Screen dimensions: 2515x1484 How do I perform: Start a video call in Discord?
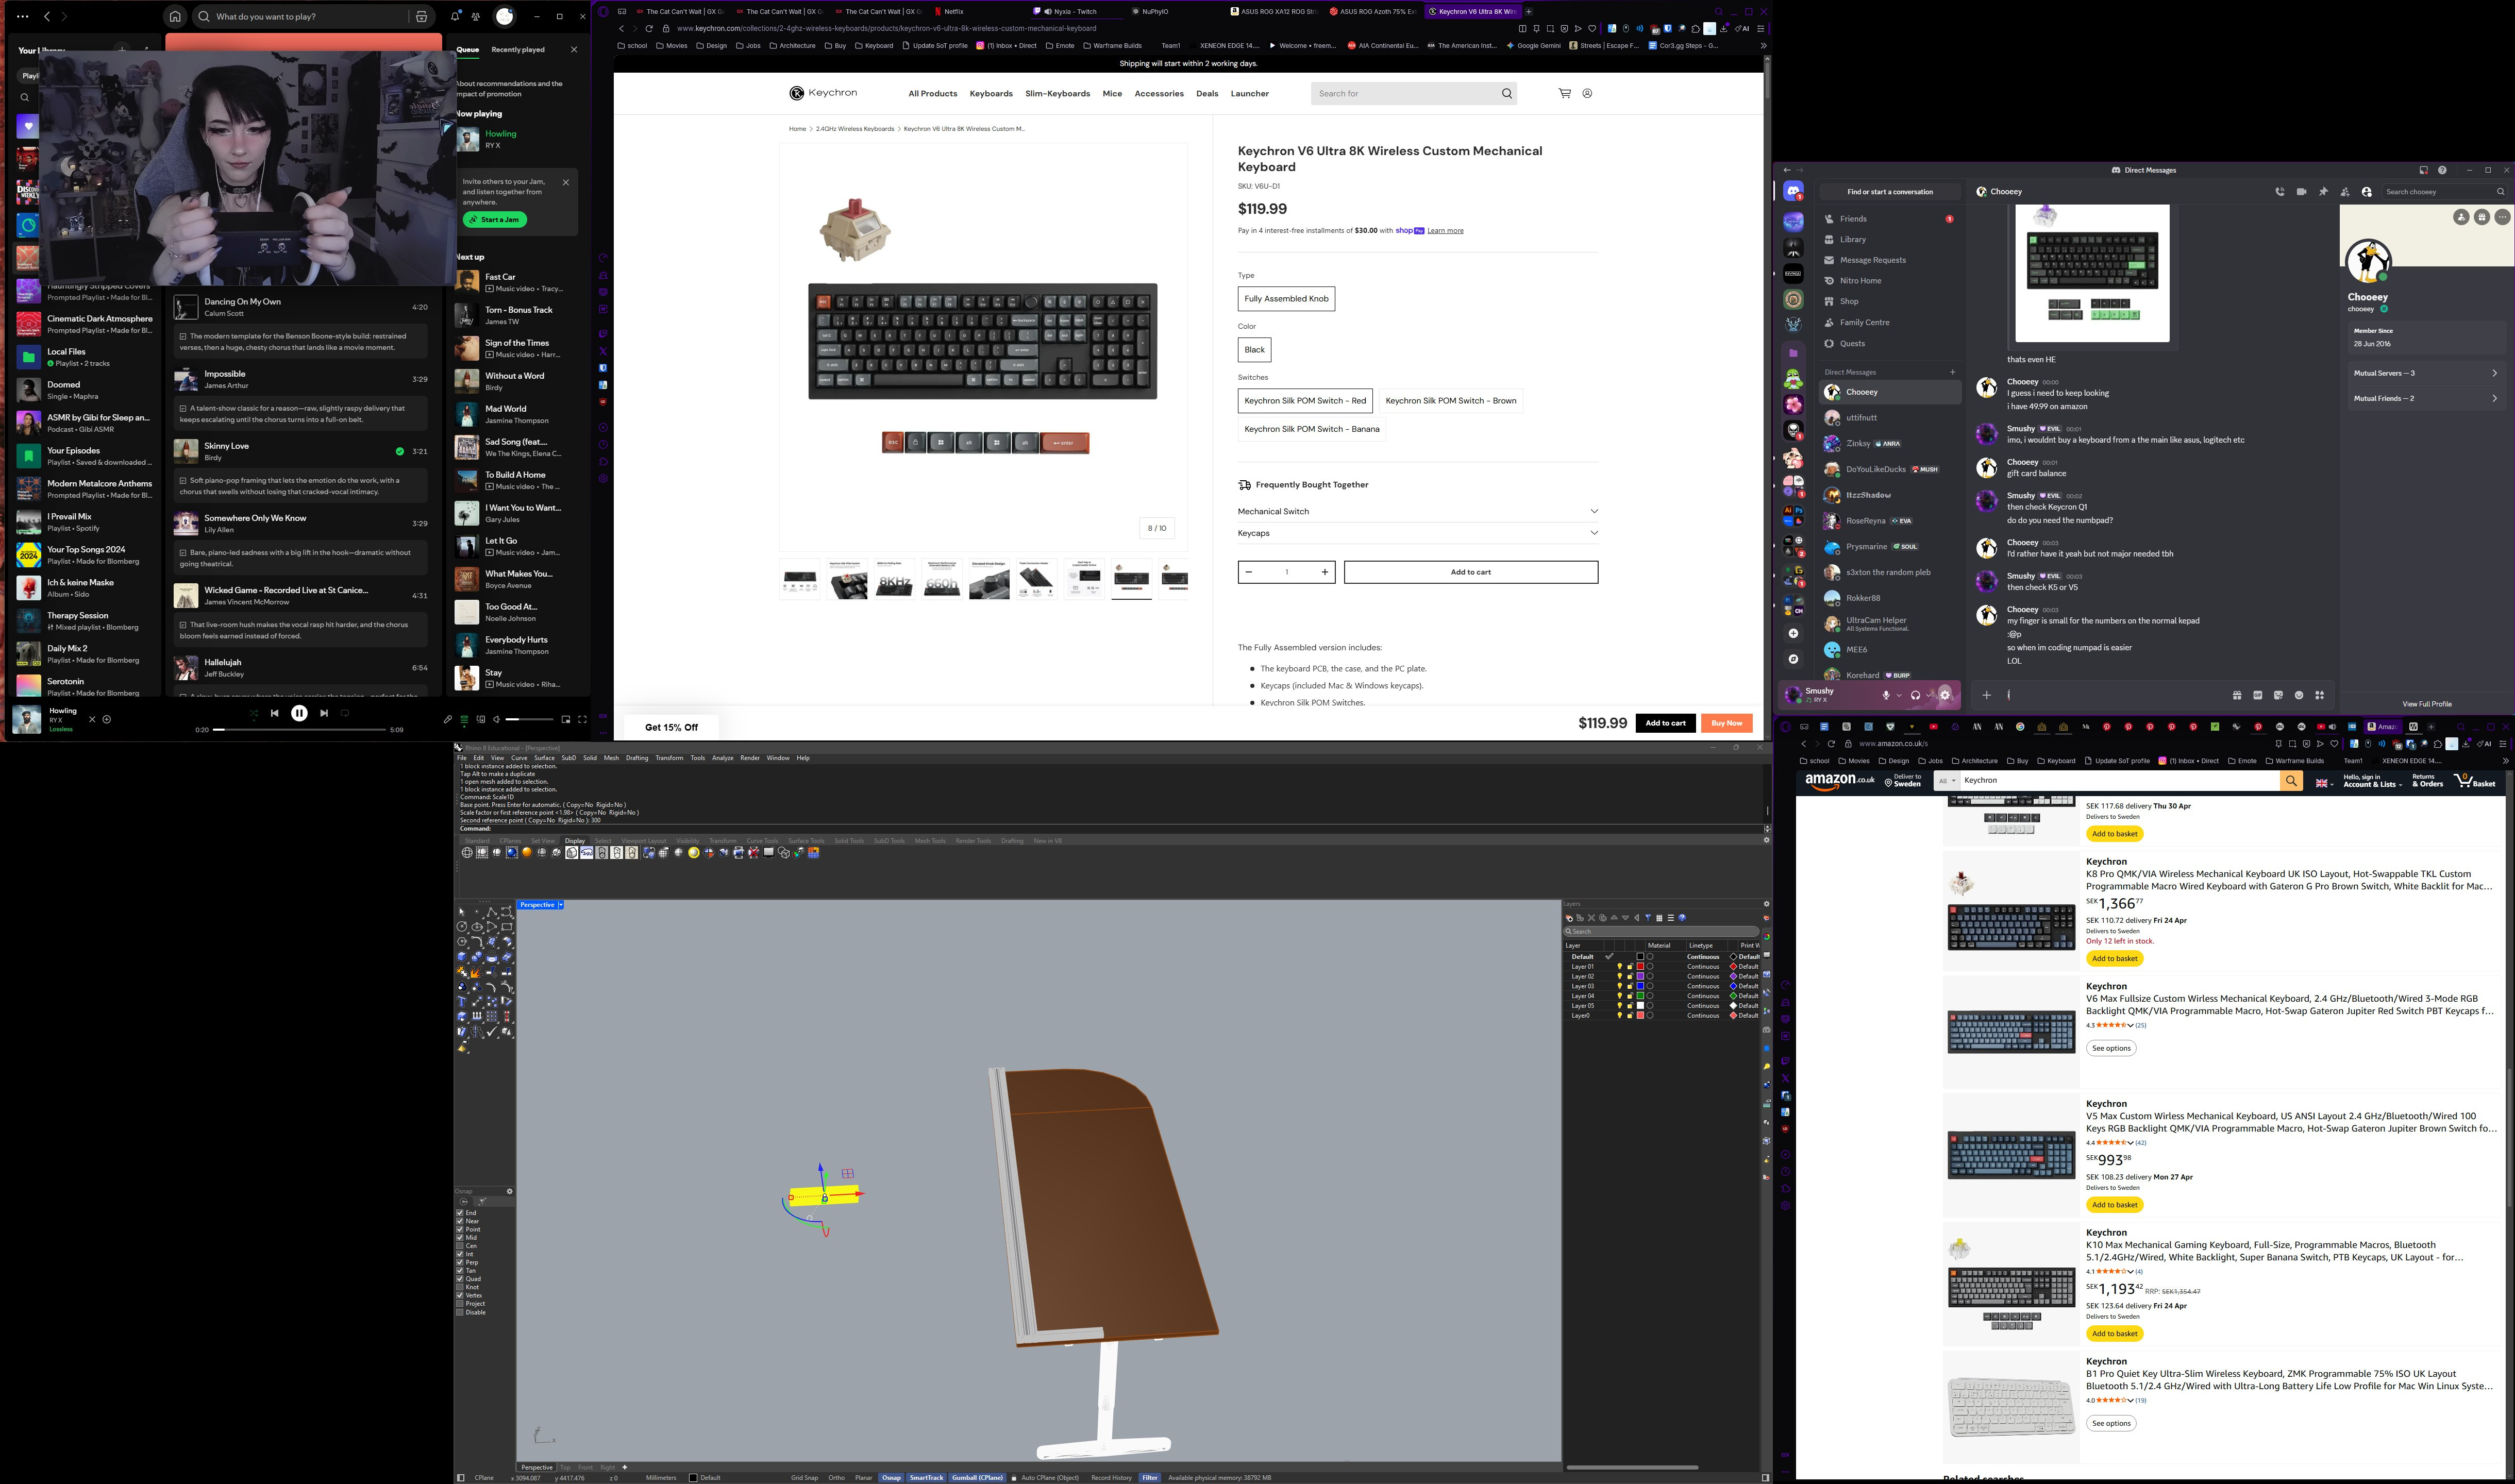[x=2301, y=192]
